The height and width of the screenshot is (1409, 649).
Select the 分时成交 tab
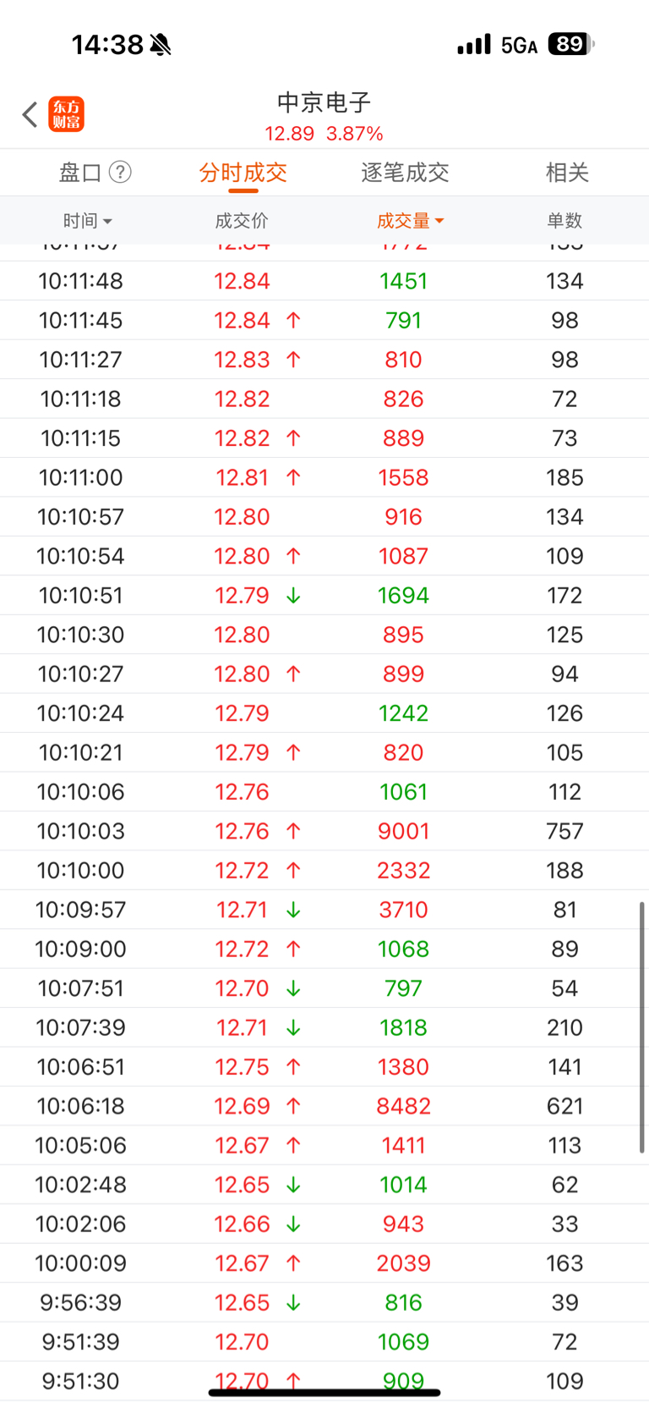pyautogui.click(x=243, y=173)
